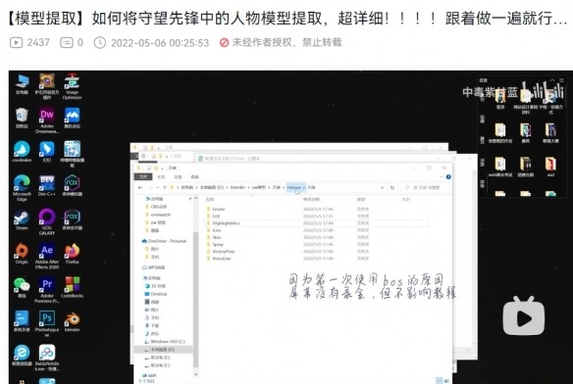
Task: Open the Dev-C++ desktop shortcut
Action: click(47, 185)
